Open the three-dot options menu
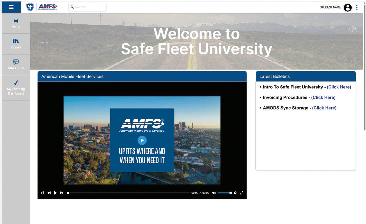This screenshot has height=224, width=366. (357, 7)
